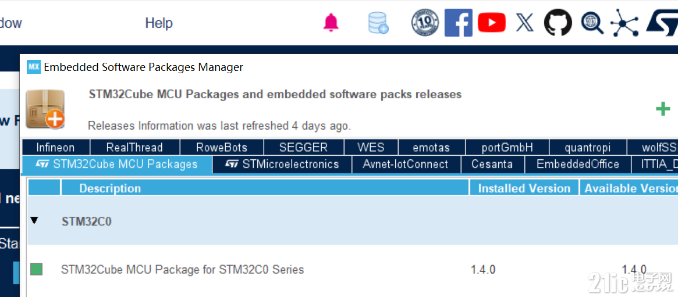
Task: Open the pink notification bell
Action: pos(331,23)
